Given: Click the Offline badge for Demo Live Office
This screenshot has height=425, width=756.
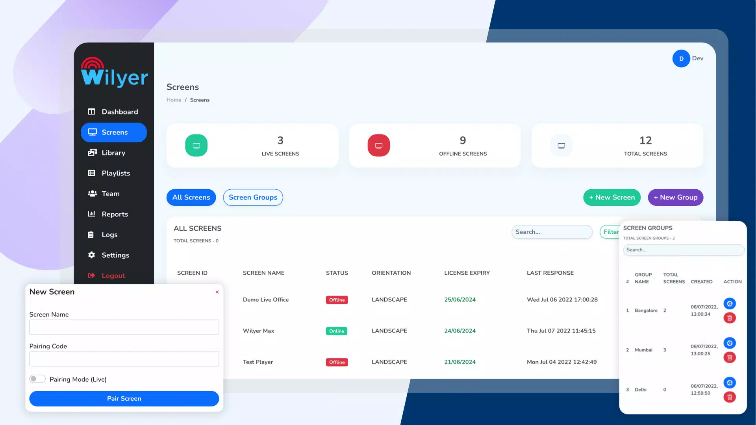Looking at the screenshot, I should pyautogui.click(x=337, y=300).
